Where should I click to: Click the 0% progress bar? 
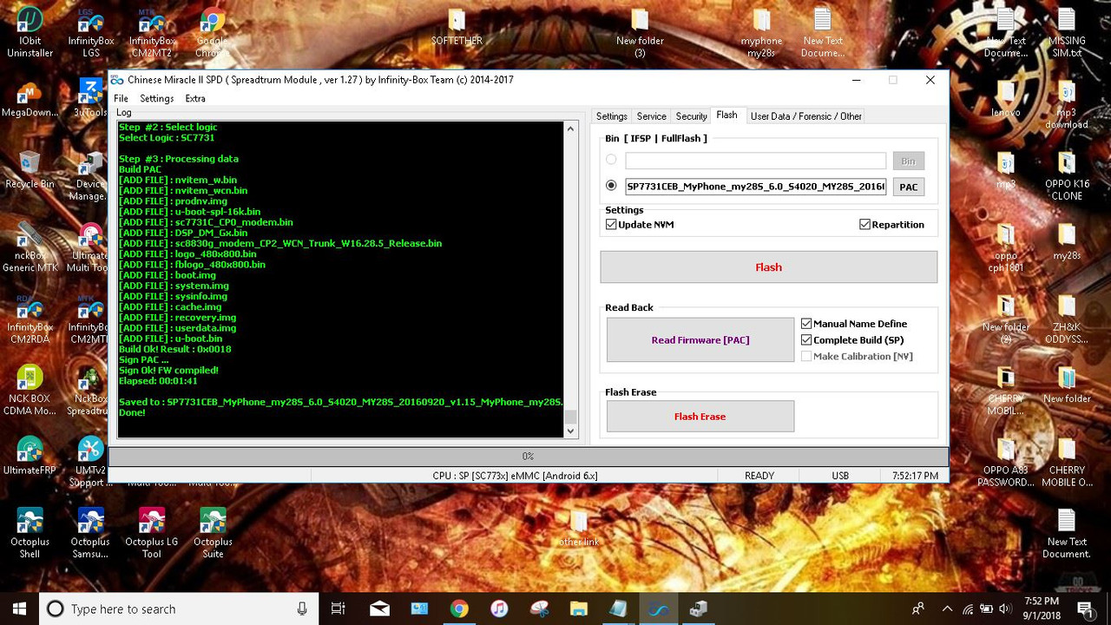[x=528, y=456]
